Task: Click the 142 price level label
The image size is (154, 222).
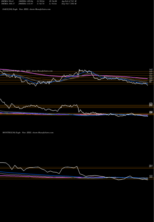Action: coord(151,69)
